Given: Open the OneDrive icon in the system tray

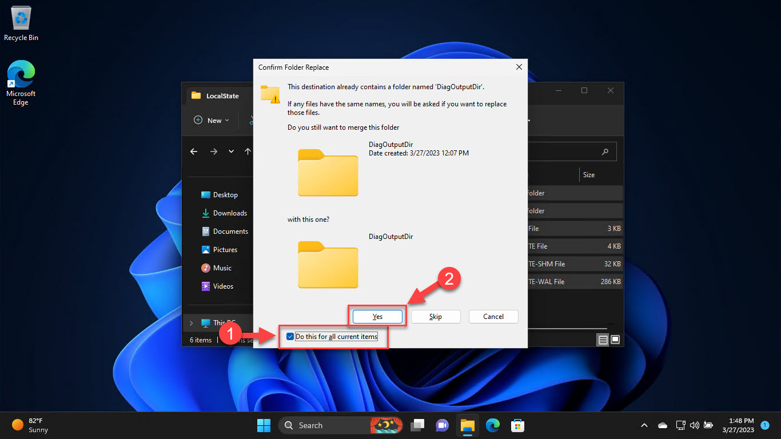Looking at the screenshot, I should coord(663,425).
